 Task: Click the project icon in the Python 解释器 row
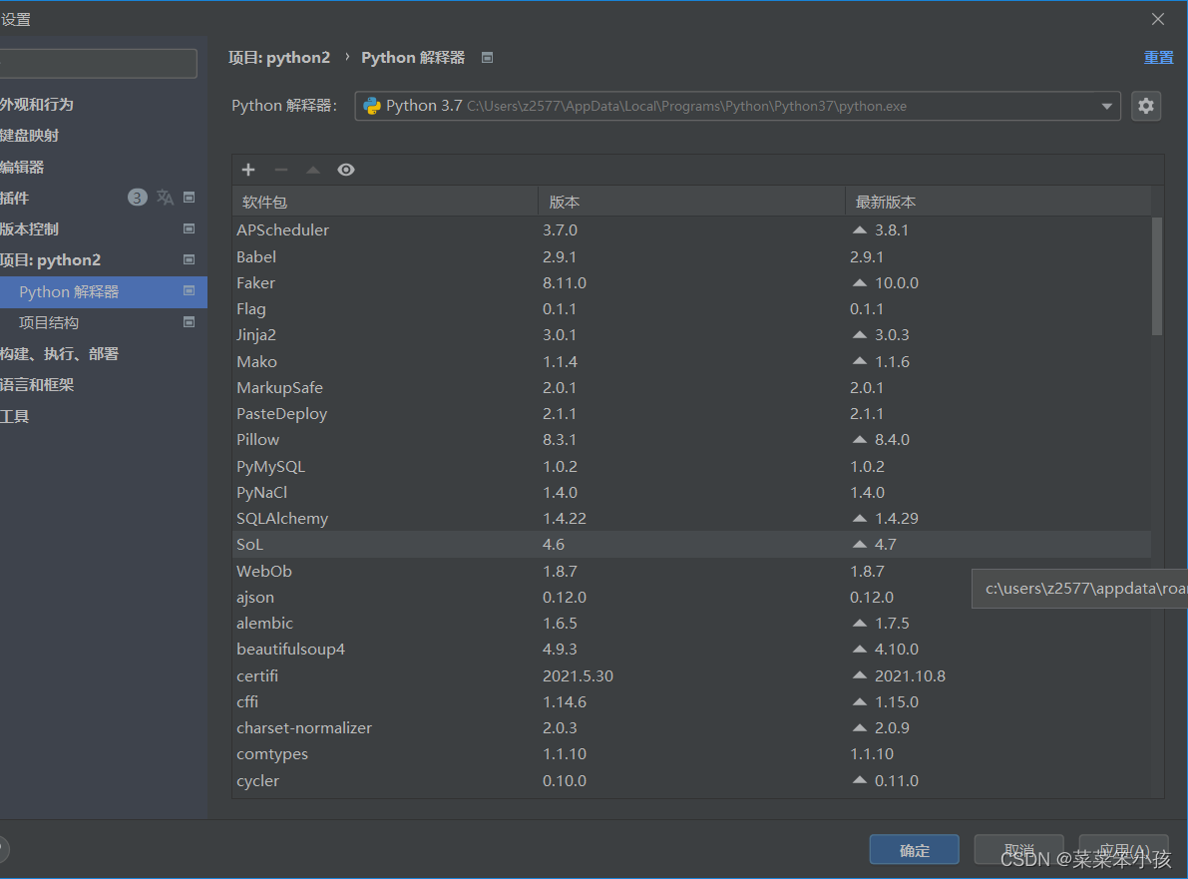click(x=190, y=291)
